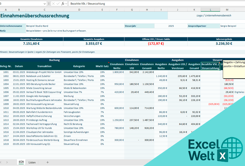
Task: Select the Werbung category cell
Action: pos(79,96)
